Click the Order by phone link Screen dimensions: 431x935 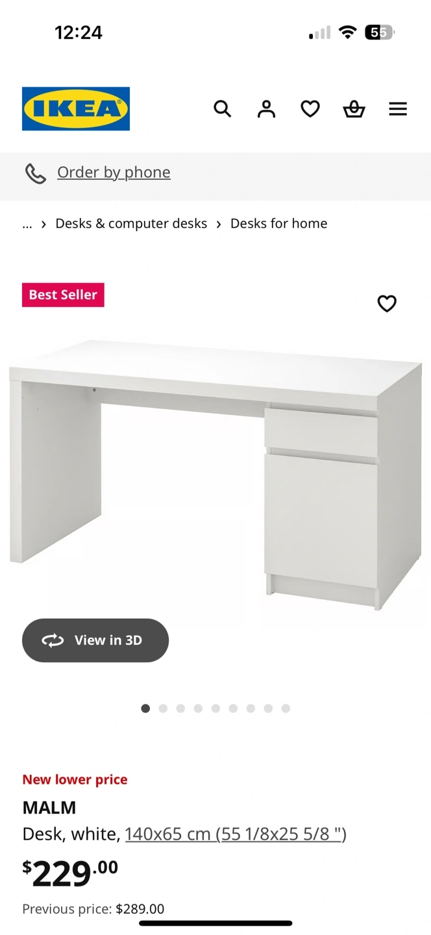click(114, 172)
